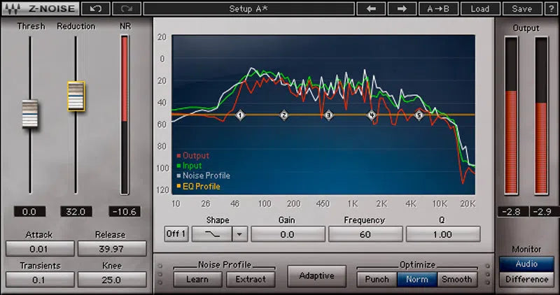Select EQ band node 3 on graph
560x295 pixels.
[x=329, y=115]
